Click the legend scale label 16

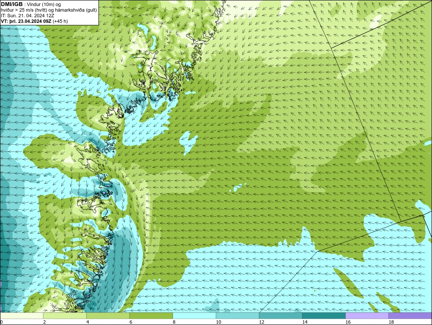tap(348, 322)
